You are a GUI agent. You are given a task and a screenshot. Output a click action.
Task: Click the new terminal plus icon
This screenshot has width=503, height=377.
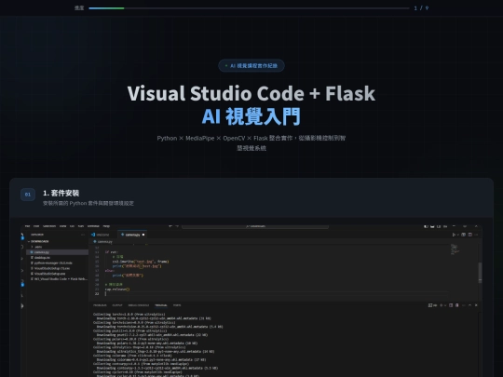tap(442, 305)
